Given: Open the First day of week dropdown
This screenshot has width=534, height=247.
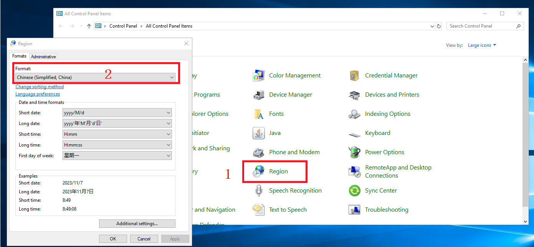Looking at the screenshot, I should tap(117, 156).
